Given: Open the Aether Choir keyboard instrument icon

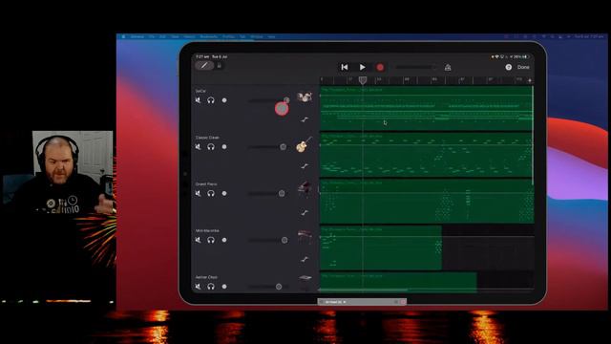Looking at the screenshot, I should 305,278.
